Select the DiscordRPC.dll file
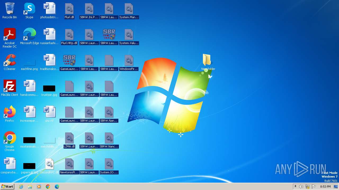Viewport: 339px width, 190px height. pos(49,166)
